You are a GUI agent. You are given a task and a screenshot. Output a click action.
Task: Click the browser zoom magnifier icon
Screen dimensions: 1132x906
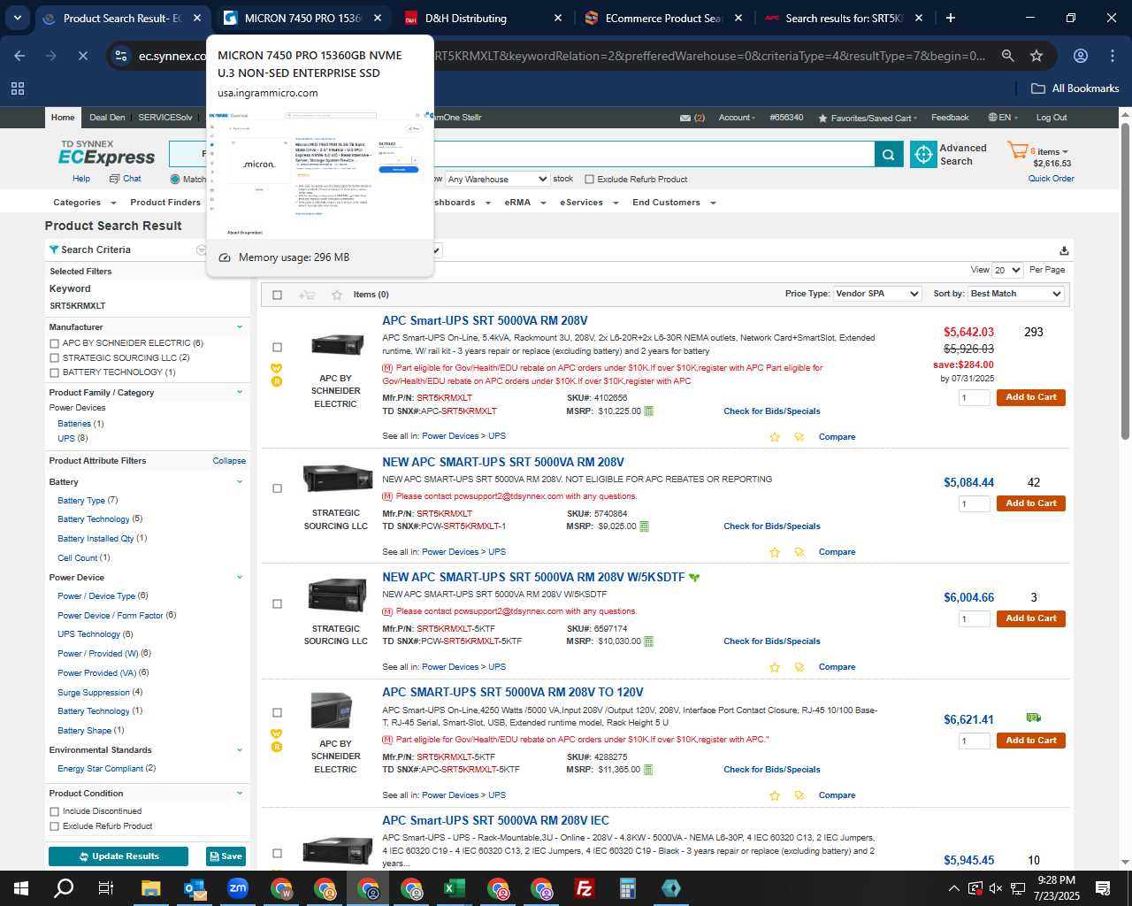pyautogui.click(x=1007, y=56)
